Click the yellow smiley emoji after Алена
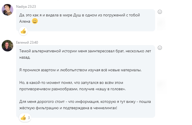 click(x=35, y=21)
